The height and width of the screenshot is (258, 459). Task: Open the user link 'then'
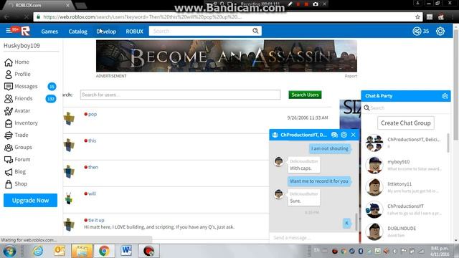93,167
